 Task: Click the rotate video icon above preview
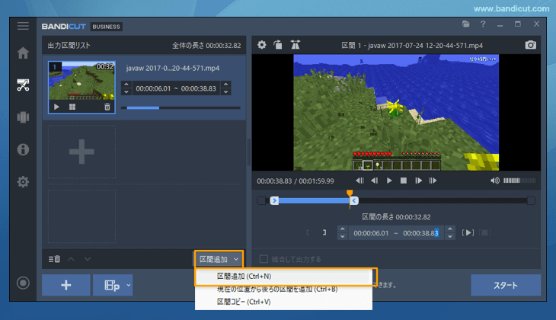point(278,45)
